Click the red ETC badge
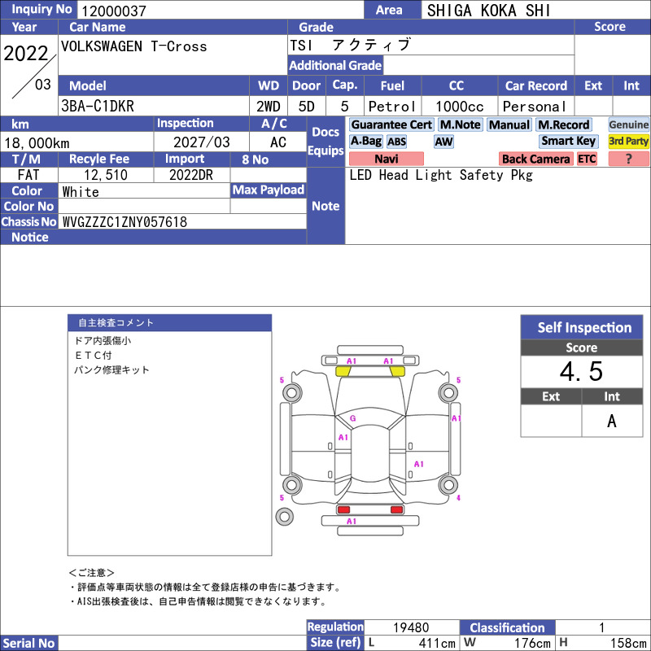The image size is (651, 651). point(587,159)
